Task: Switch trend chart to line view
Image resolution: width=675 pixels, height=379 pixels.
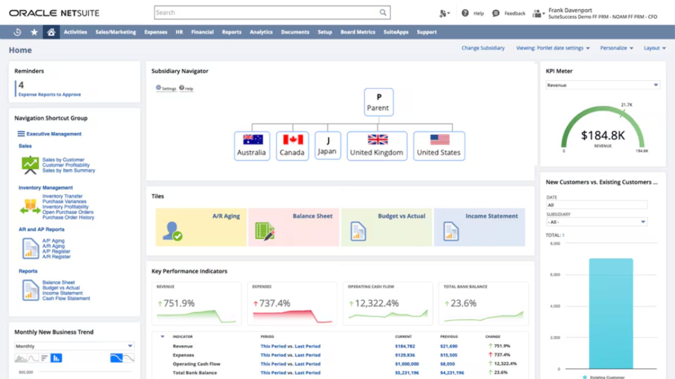Action: click(33, 358)
